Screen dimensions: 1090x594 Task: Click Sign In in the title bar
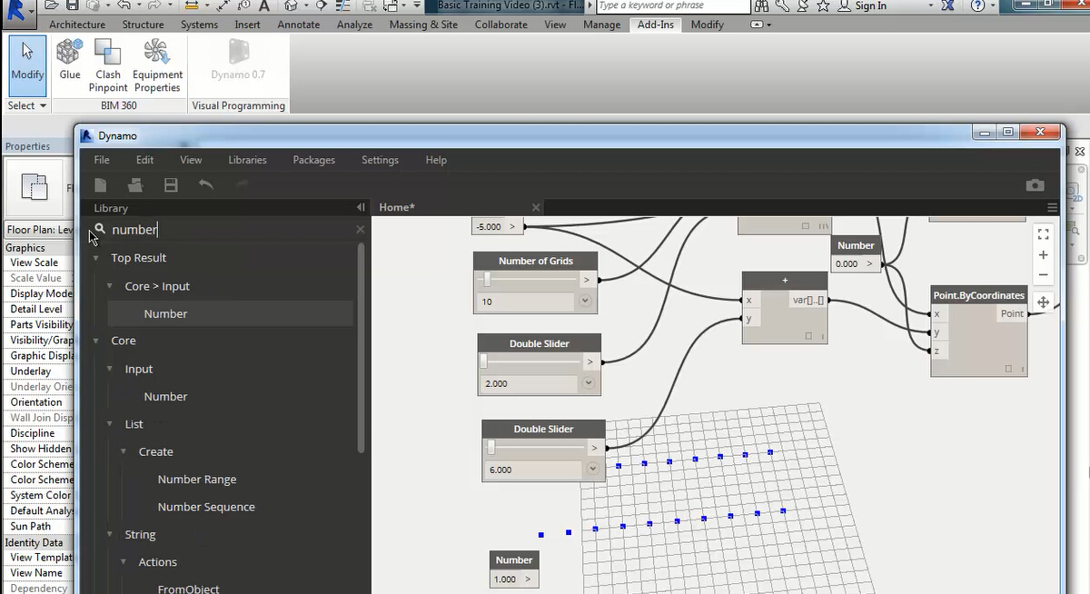869,6
